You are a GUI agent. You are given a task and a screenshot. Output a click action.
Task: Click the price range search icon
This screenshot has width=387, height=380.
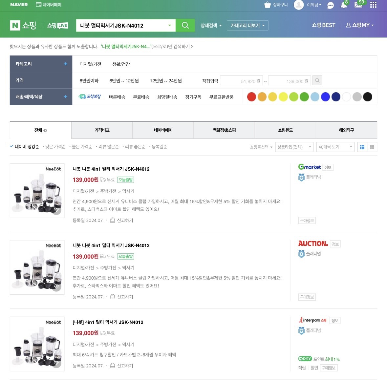click(x=317, y=80)
